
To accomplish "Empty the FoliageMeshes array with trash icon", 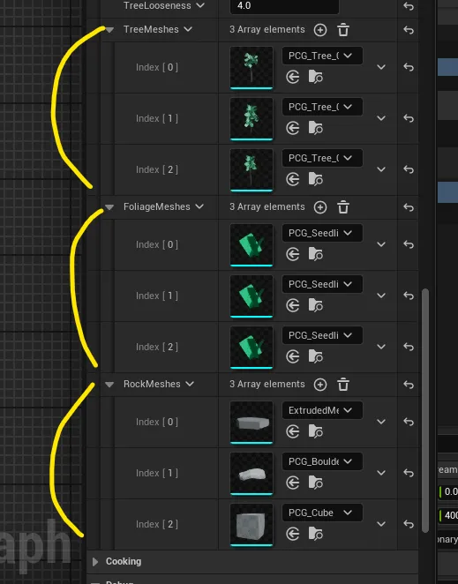I will [343, 207].
